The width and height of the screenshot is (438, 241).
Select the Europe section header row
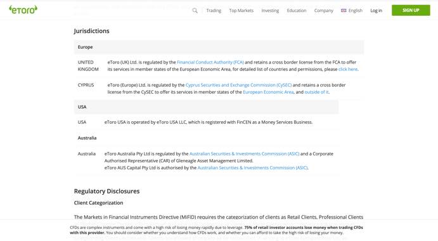(219, 47)
